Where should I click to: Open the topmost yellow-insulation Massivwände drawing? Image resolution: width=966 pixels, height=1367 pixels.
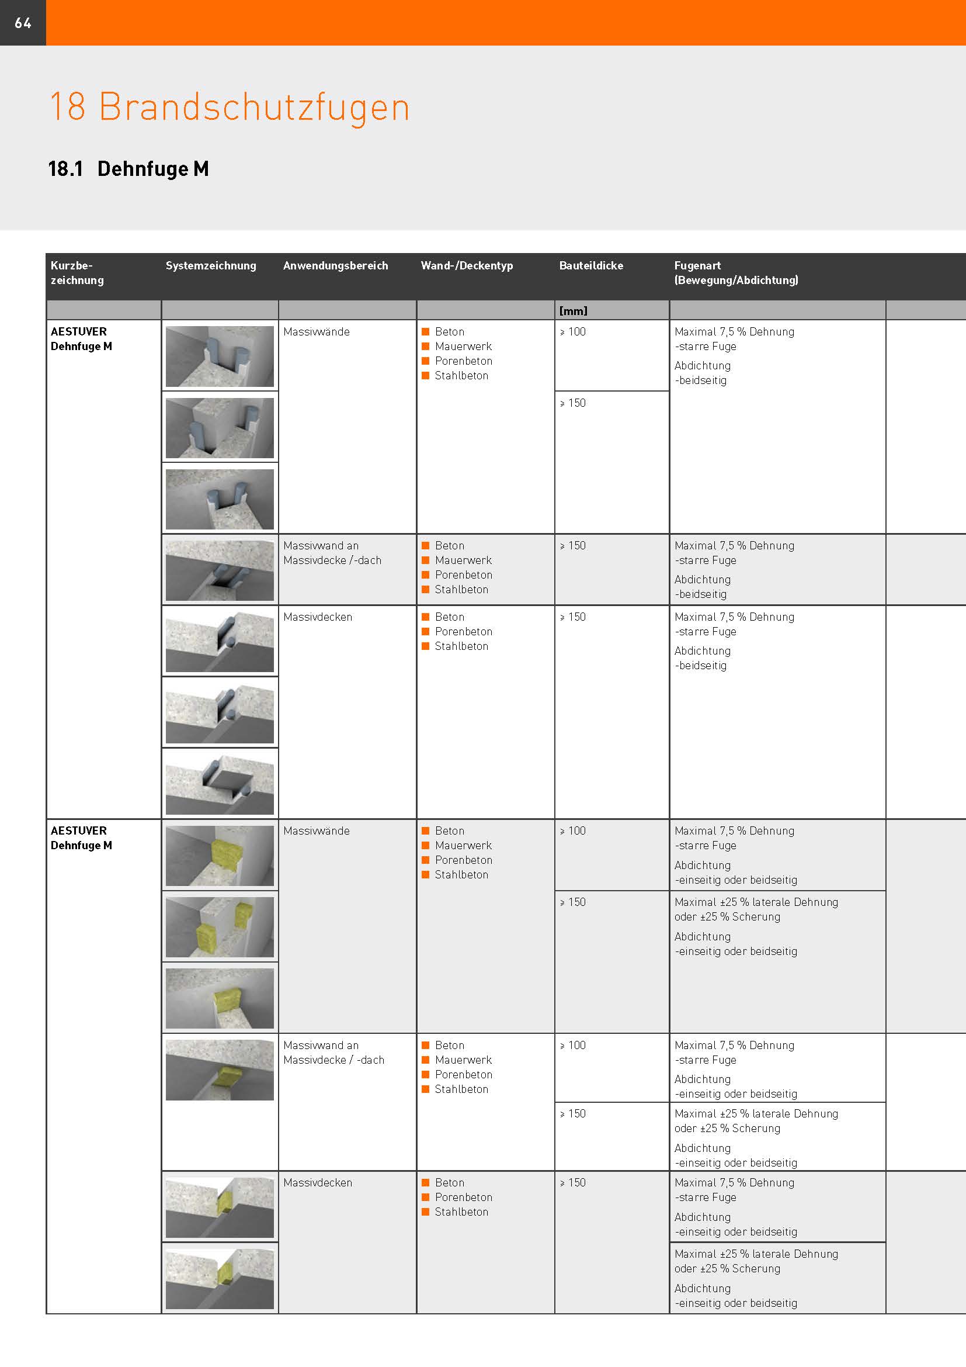pos(220,856)
